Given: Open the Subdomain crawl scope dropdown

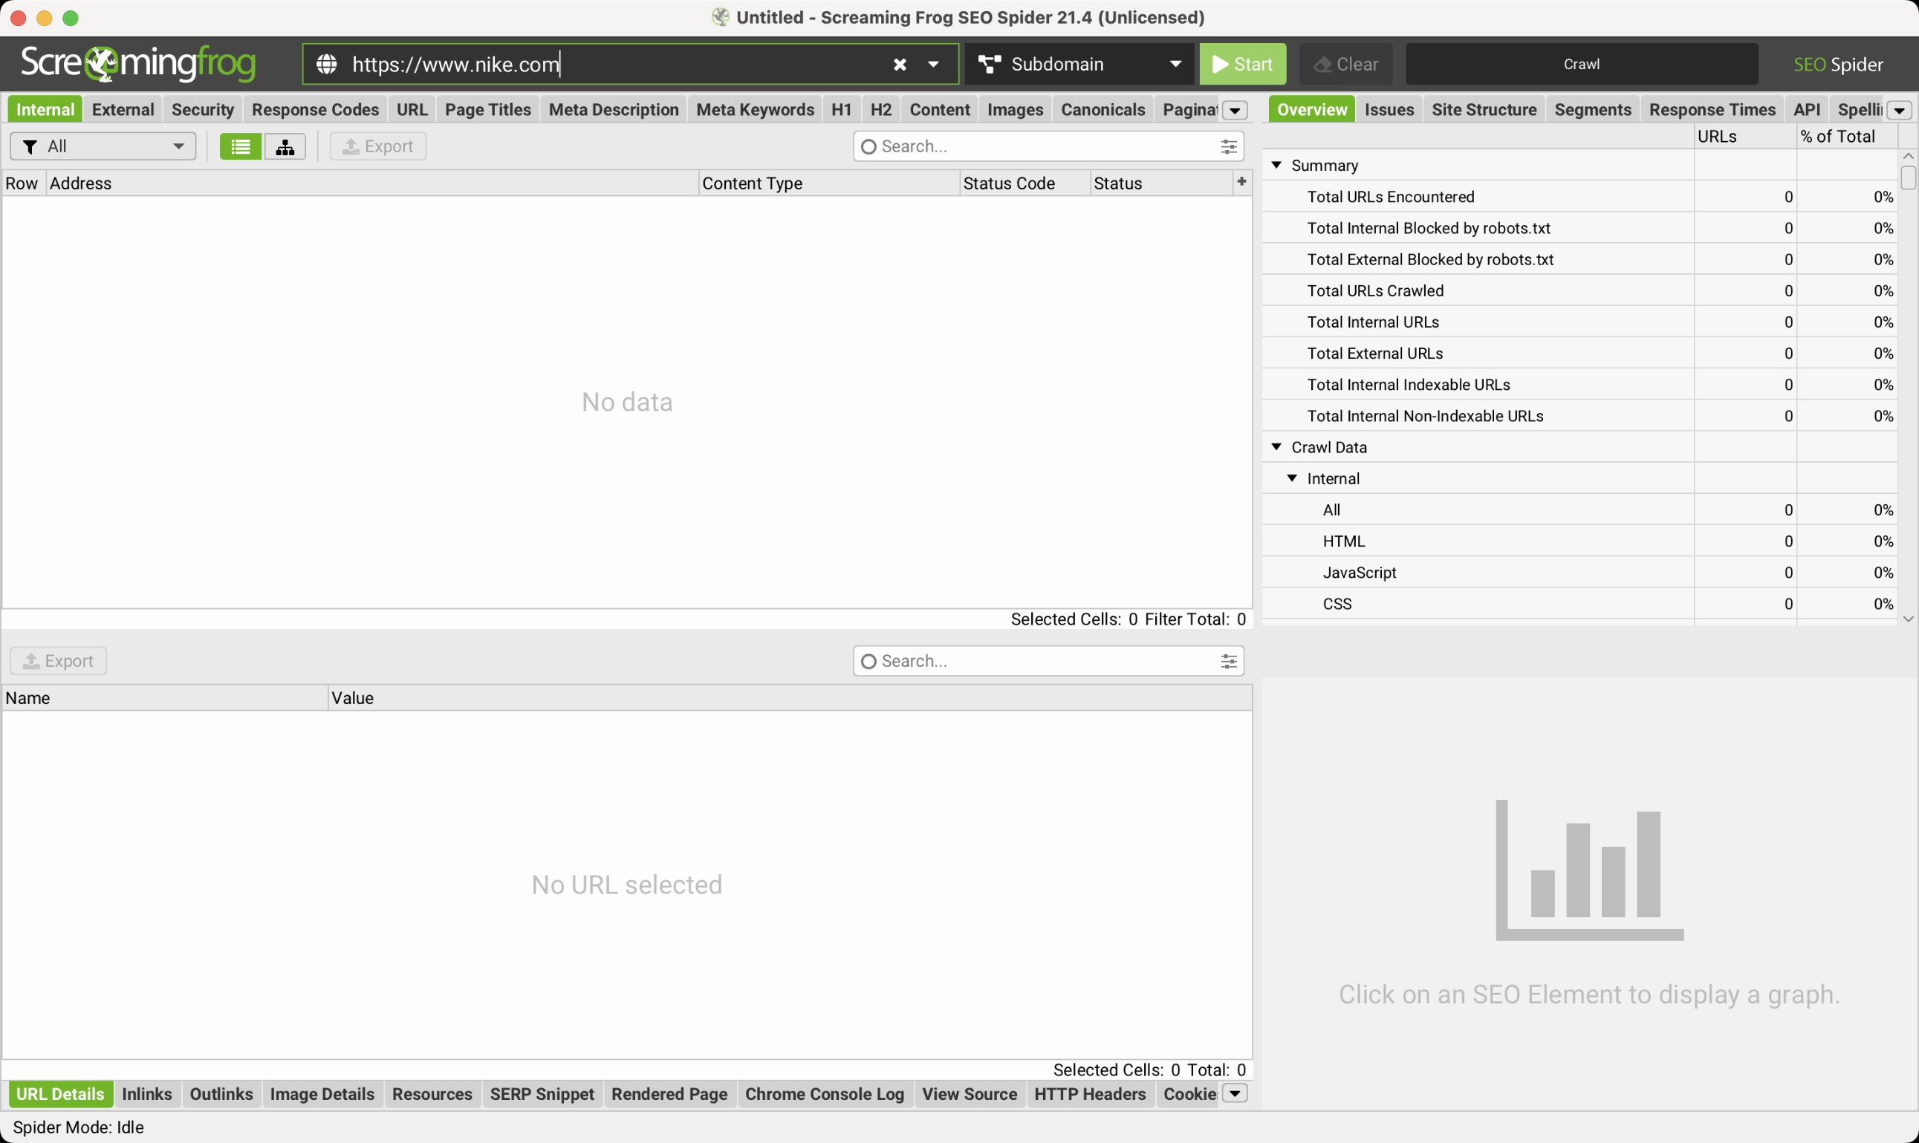Looking at the screenshot, I should [1079, 65].
